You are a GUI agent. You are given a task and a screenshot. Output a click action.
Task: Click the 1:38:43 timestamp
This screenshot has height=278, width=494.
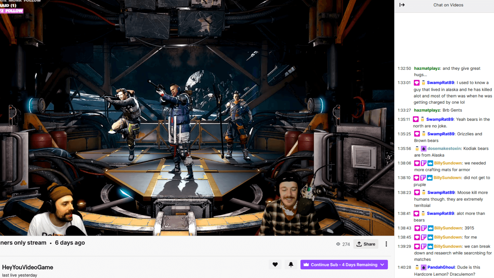[x=404, y=228]
